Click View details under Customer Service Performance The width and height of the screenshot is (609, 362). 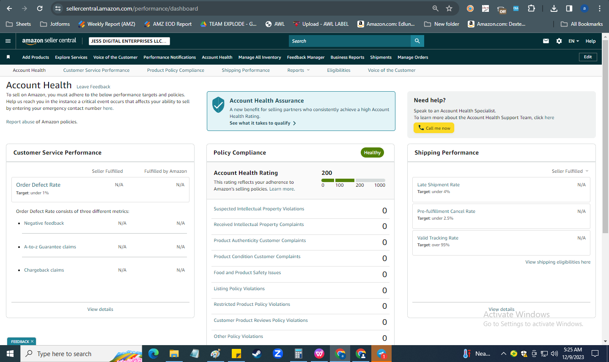100,309
